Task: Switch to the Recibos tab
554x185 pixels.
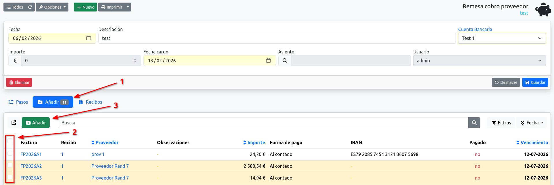Action: [x=91, y=102]
